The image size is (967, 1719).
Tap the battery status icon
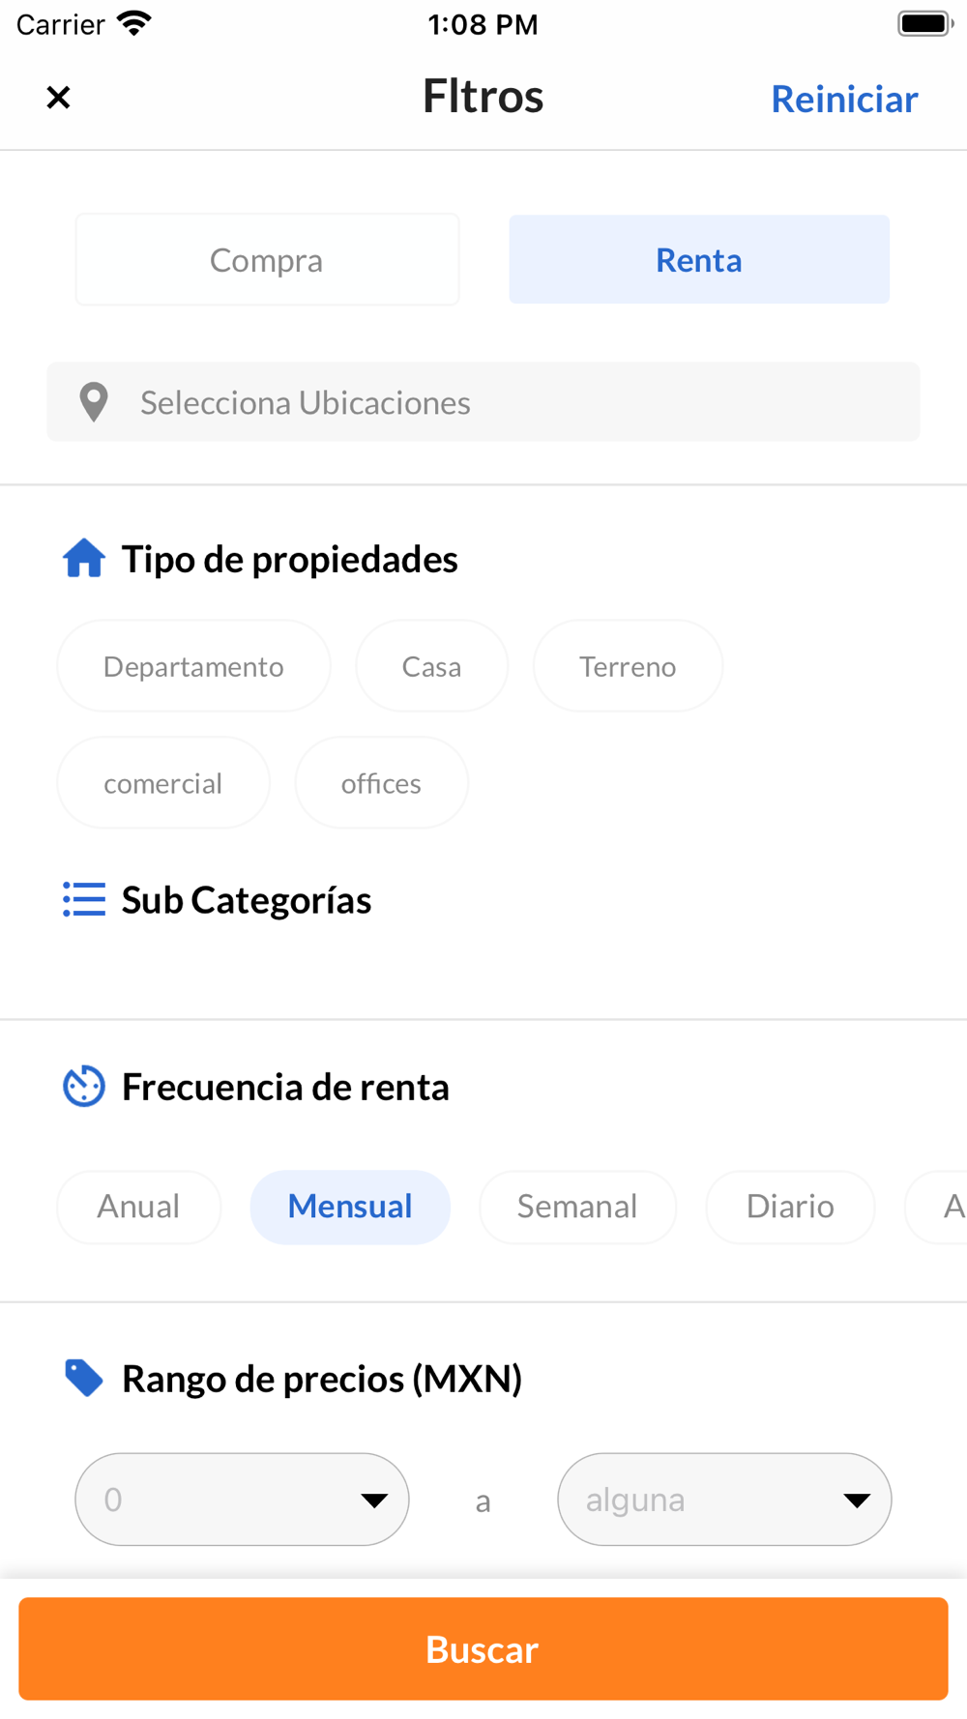click(x=925, y=23)
